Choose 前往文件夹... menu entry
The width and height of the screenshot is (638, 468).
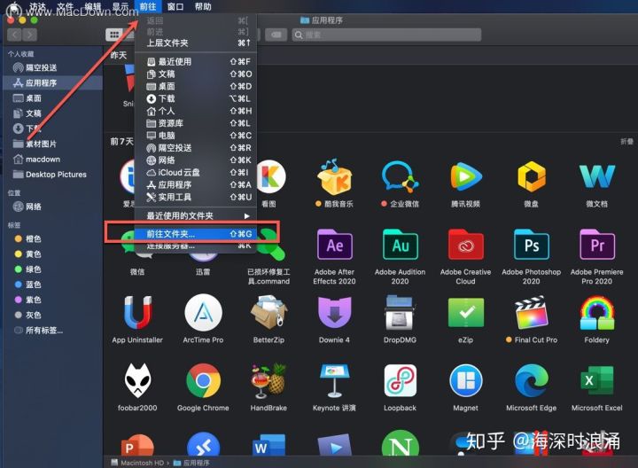click(196, 234)
